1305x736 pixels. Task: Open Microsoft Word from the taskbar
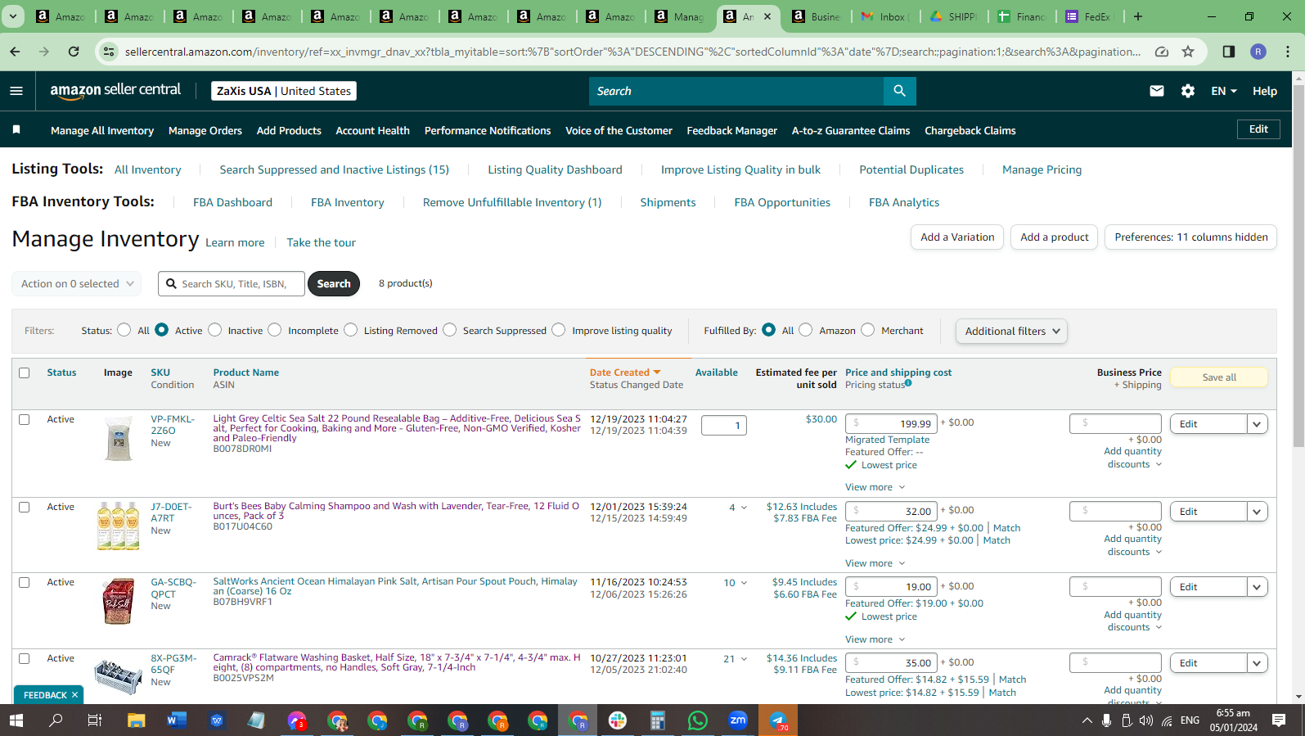coord(176,720)
